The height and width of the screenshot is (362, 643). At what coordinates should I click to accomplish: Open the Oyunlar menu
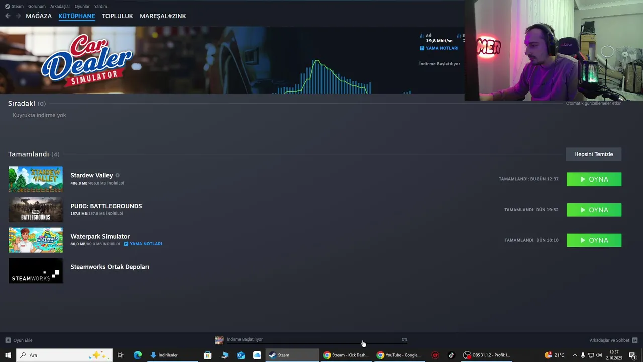[82, 6]
